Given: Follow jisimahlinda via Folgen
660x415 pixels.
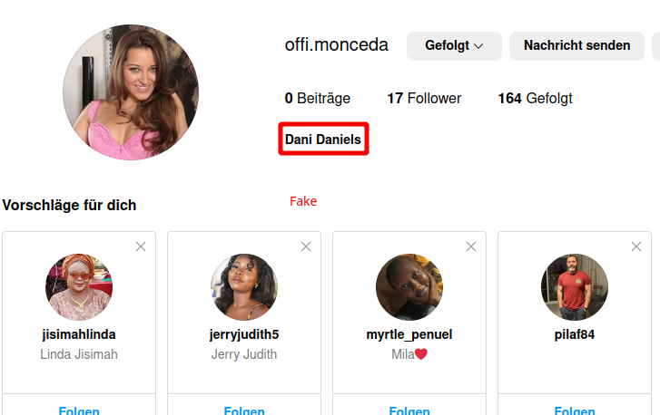Looking at the screenshot, I should click(x=79, y=410).
